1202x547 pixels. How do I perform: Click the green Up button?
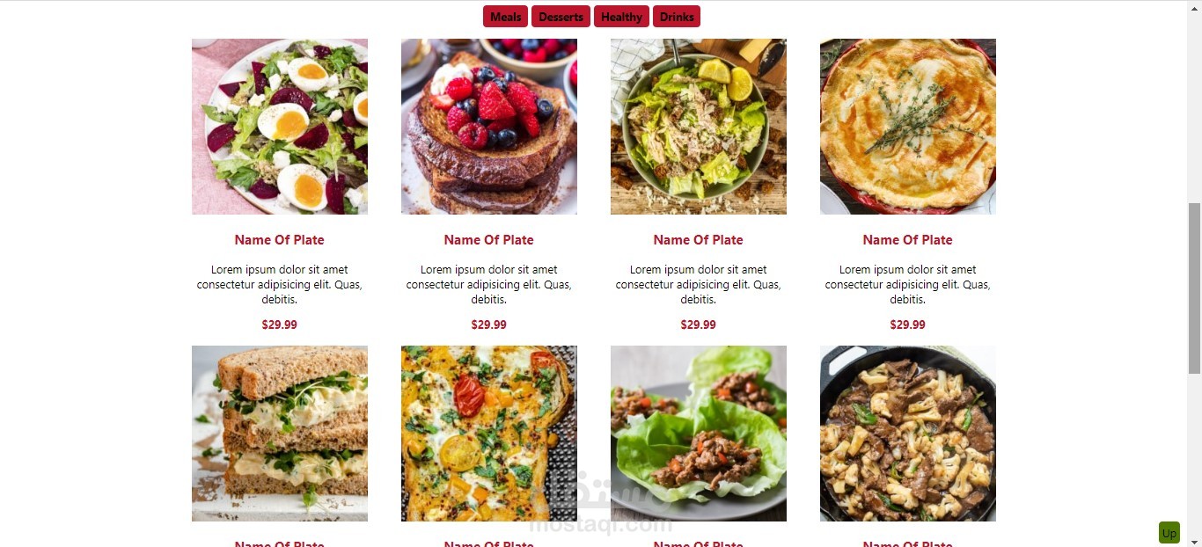pos(1169,533)
